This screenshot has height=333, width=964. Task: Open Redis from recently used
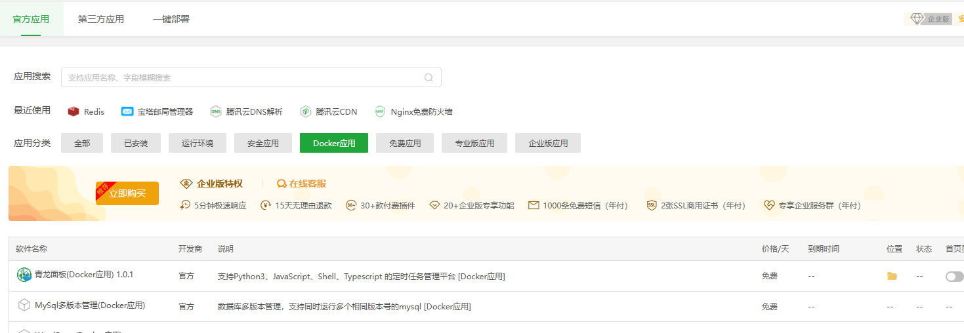click(86, 111)
